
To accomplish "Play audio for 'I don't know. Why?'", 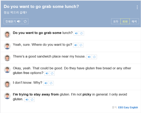I will click(x=46, y=83).
